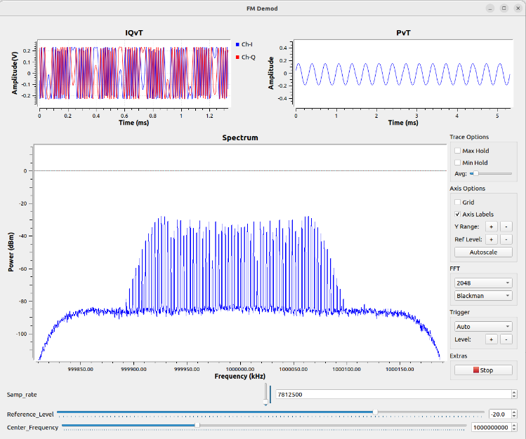Click the Avg slider handle
The height and width of the screenshot is (439, 526).
pos(475,173)
